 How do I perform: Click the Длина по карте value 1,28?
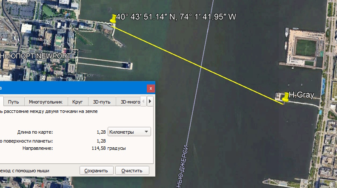tap(101, 132)
